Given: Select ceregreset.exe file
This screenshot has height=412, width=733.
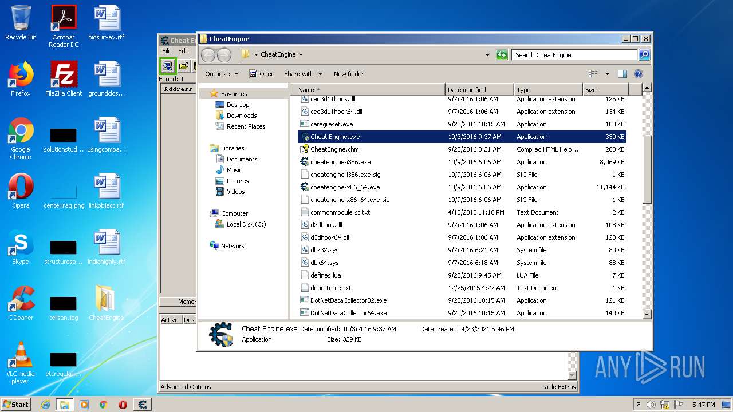Looking at the screenshot, I should 462,124.
